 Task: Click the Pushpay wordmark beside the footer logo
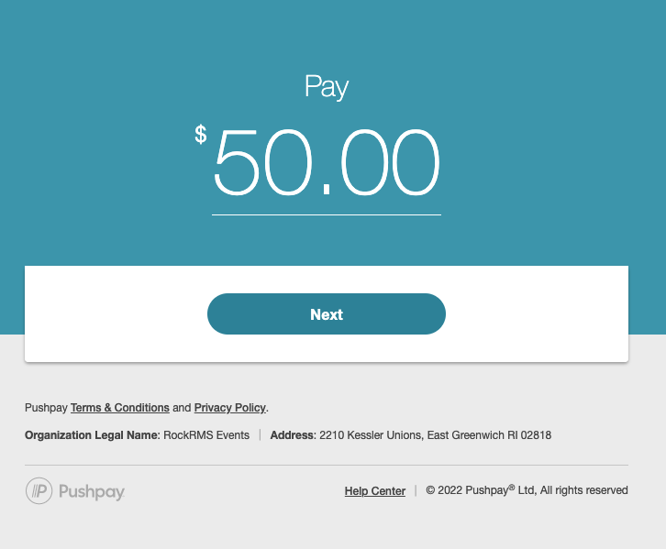click(91, 491)
